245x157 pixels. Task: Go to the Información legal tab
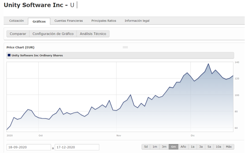137,21
